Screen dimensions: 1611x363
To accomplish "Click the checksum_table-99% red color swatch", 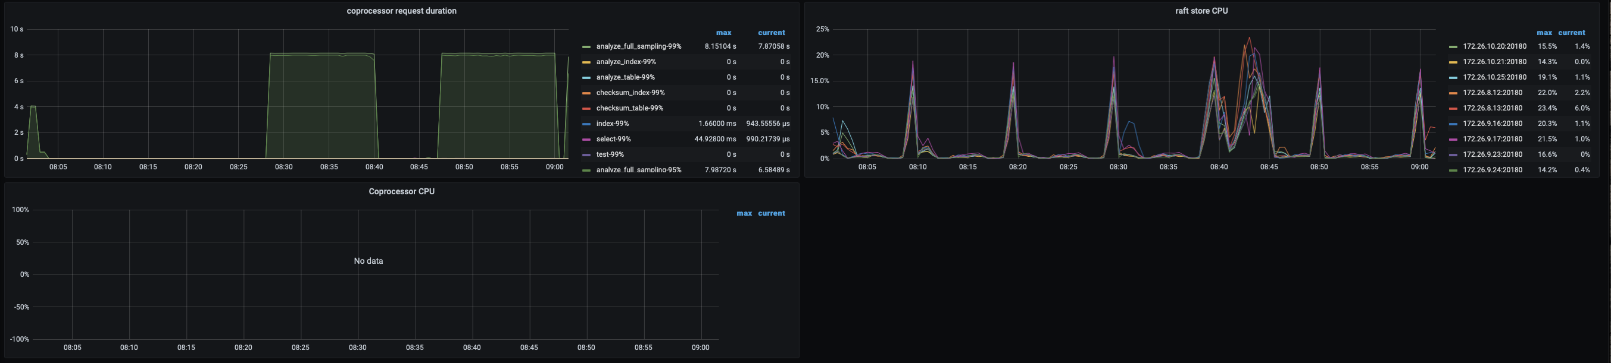I will (586, 109).
